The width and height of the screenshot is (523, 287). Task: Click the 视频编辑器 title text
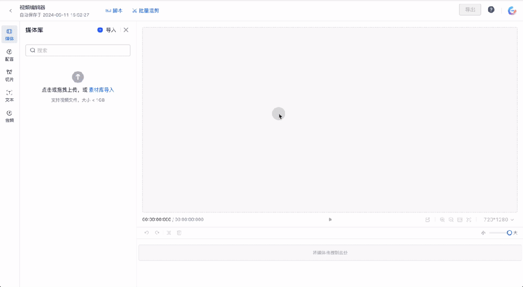32,7
